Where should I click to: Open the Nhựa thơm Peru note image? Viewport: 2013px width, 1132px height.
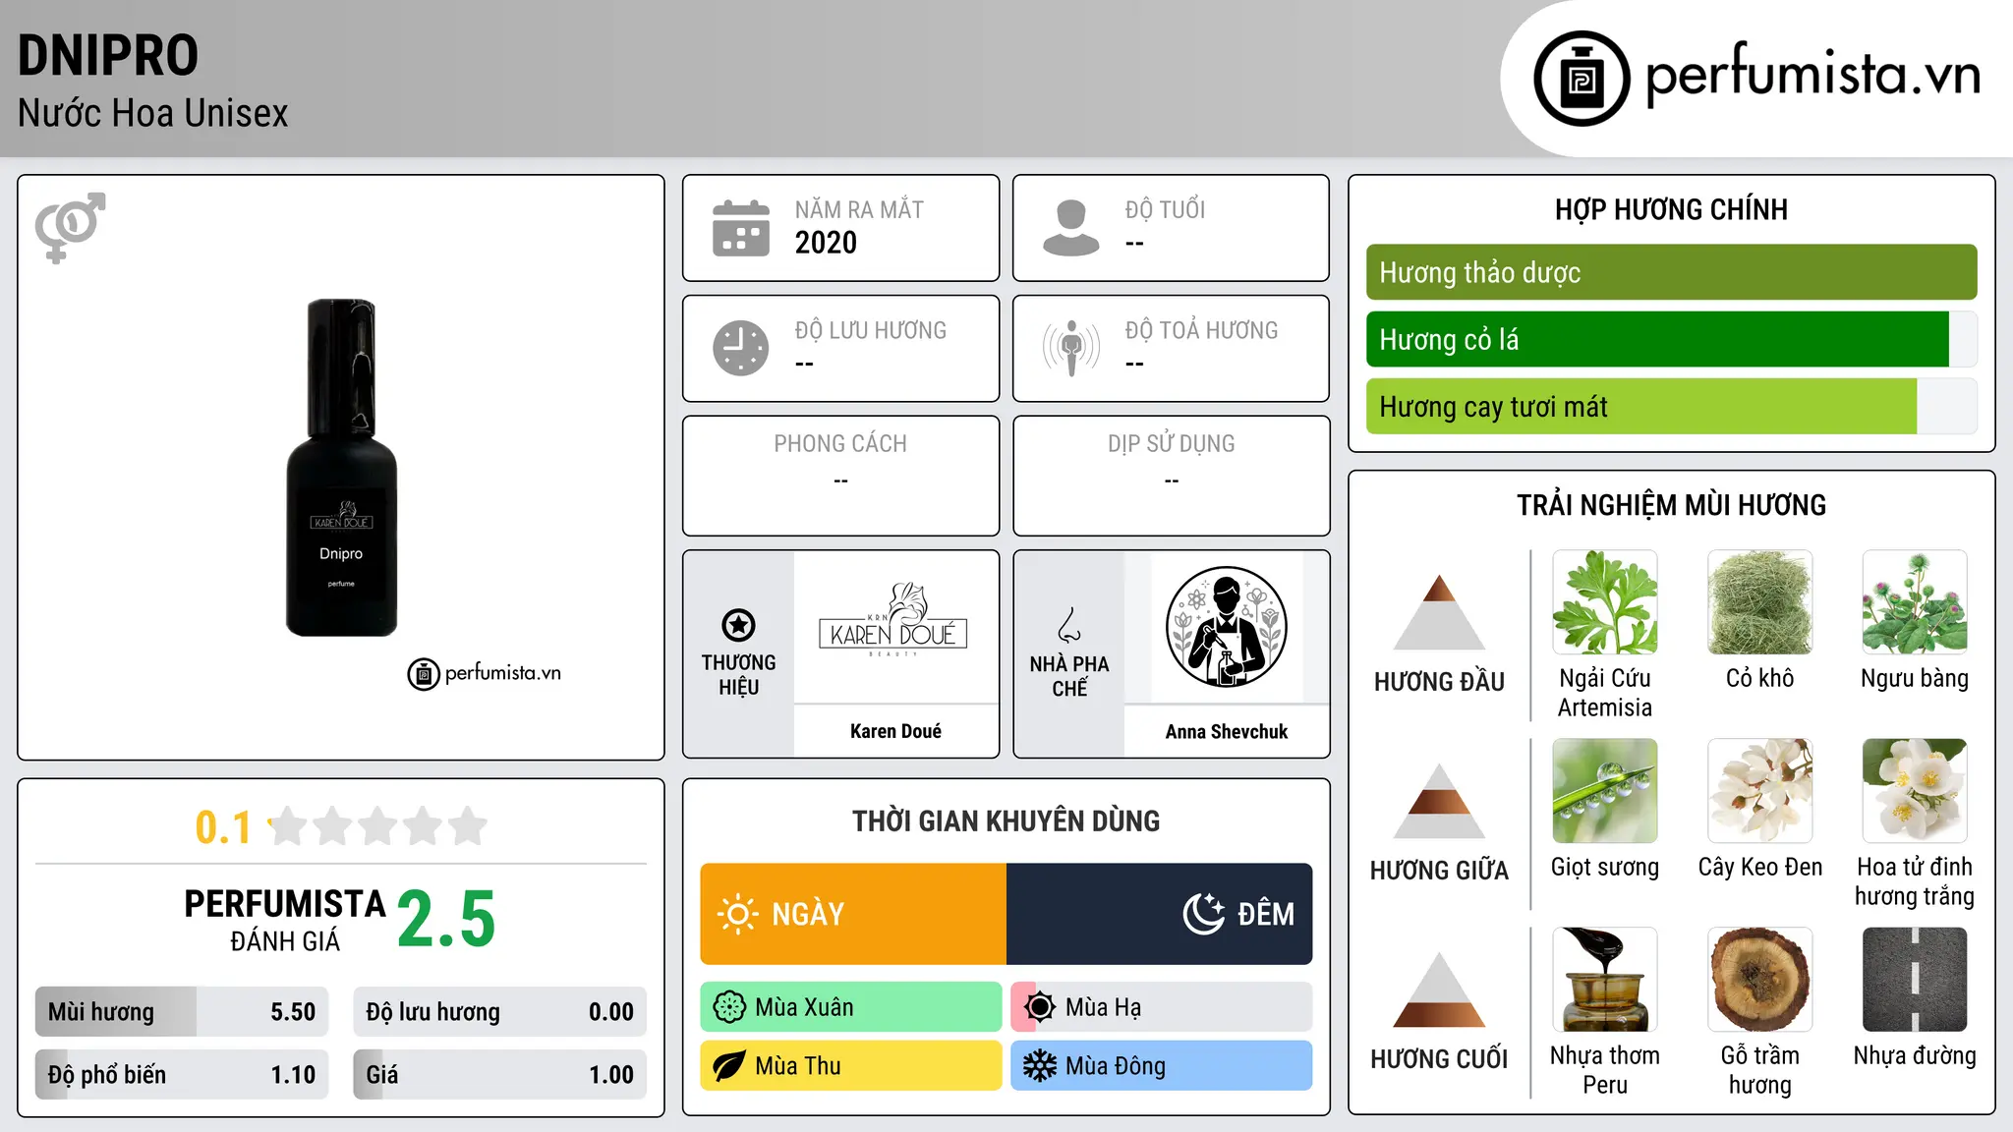pos(1605,980)
